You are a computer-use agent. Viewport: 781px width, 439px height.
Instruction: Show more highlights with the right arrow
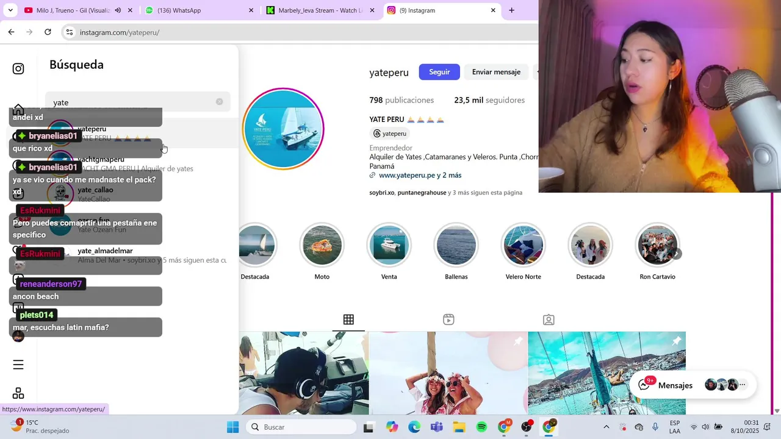pos(676,254)
